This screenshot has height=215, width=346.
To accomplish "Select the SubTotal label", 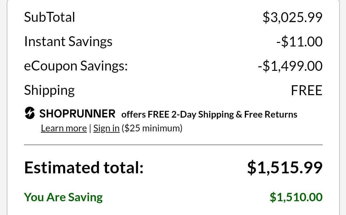I will point(50,17).
